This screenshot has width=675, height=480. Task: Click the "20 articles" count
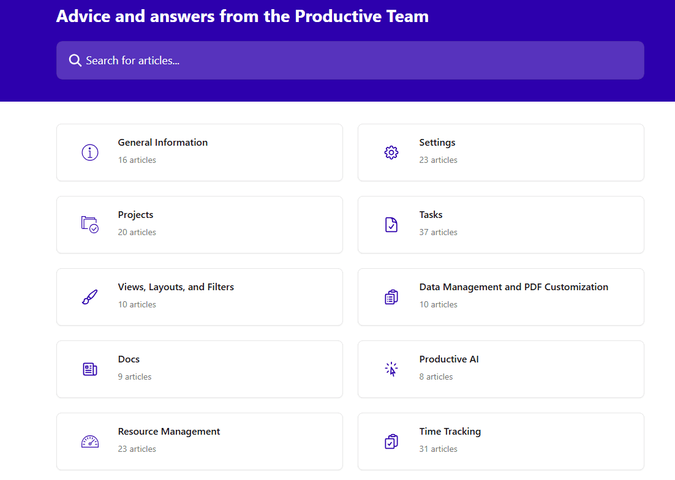click(x=137, y=232)
